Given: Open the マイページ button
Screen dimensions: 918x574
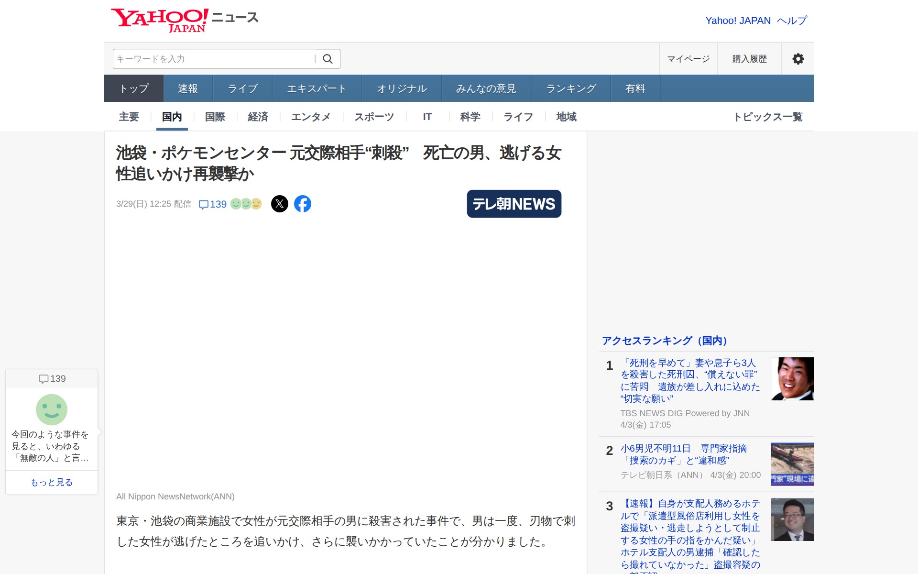Looking at the screenshot, I should [x=688, y=59].
